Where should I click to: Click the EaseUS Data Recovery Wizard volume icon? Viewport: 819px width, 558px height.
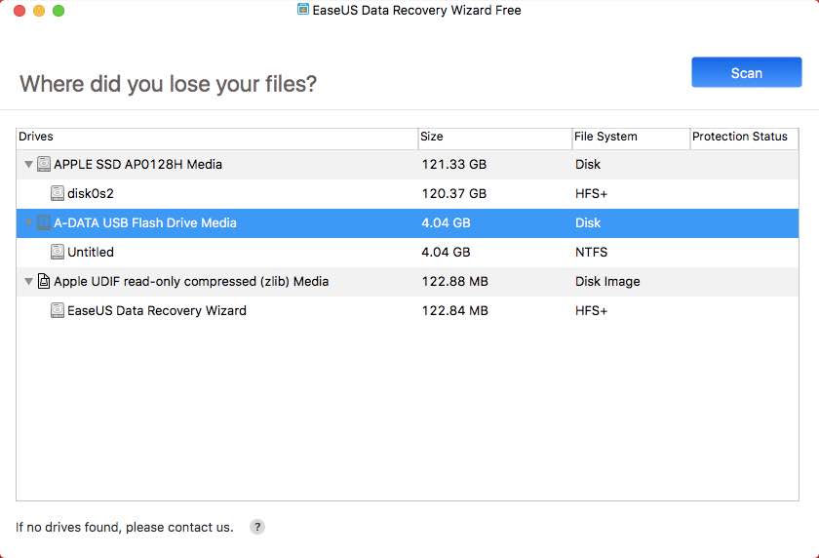(58, 310)
